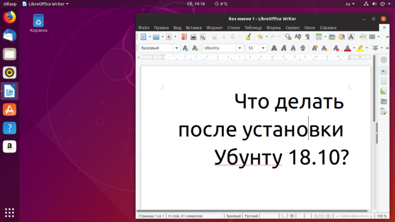Image resolution: width=395 pixels, height=222 pixels.
Task: Expand the Ubuntu font name dropdown
Action: 240,48
